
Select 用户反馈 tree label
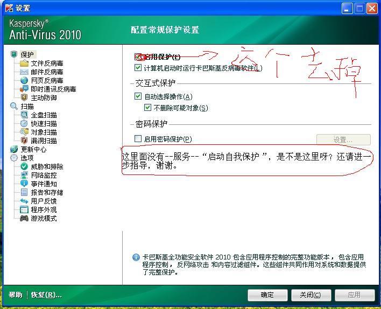pyautogui.click(x=44, y=201)
